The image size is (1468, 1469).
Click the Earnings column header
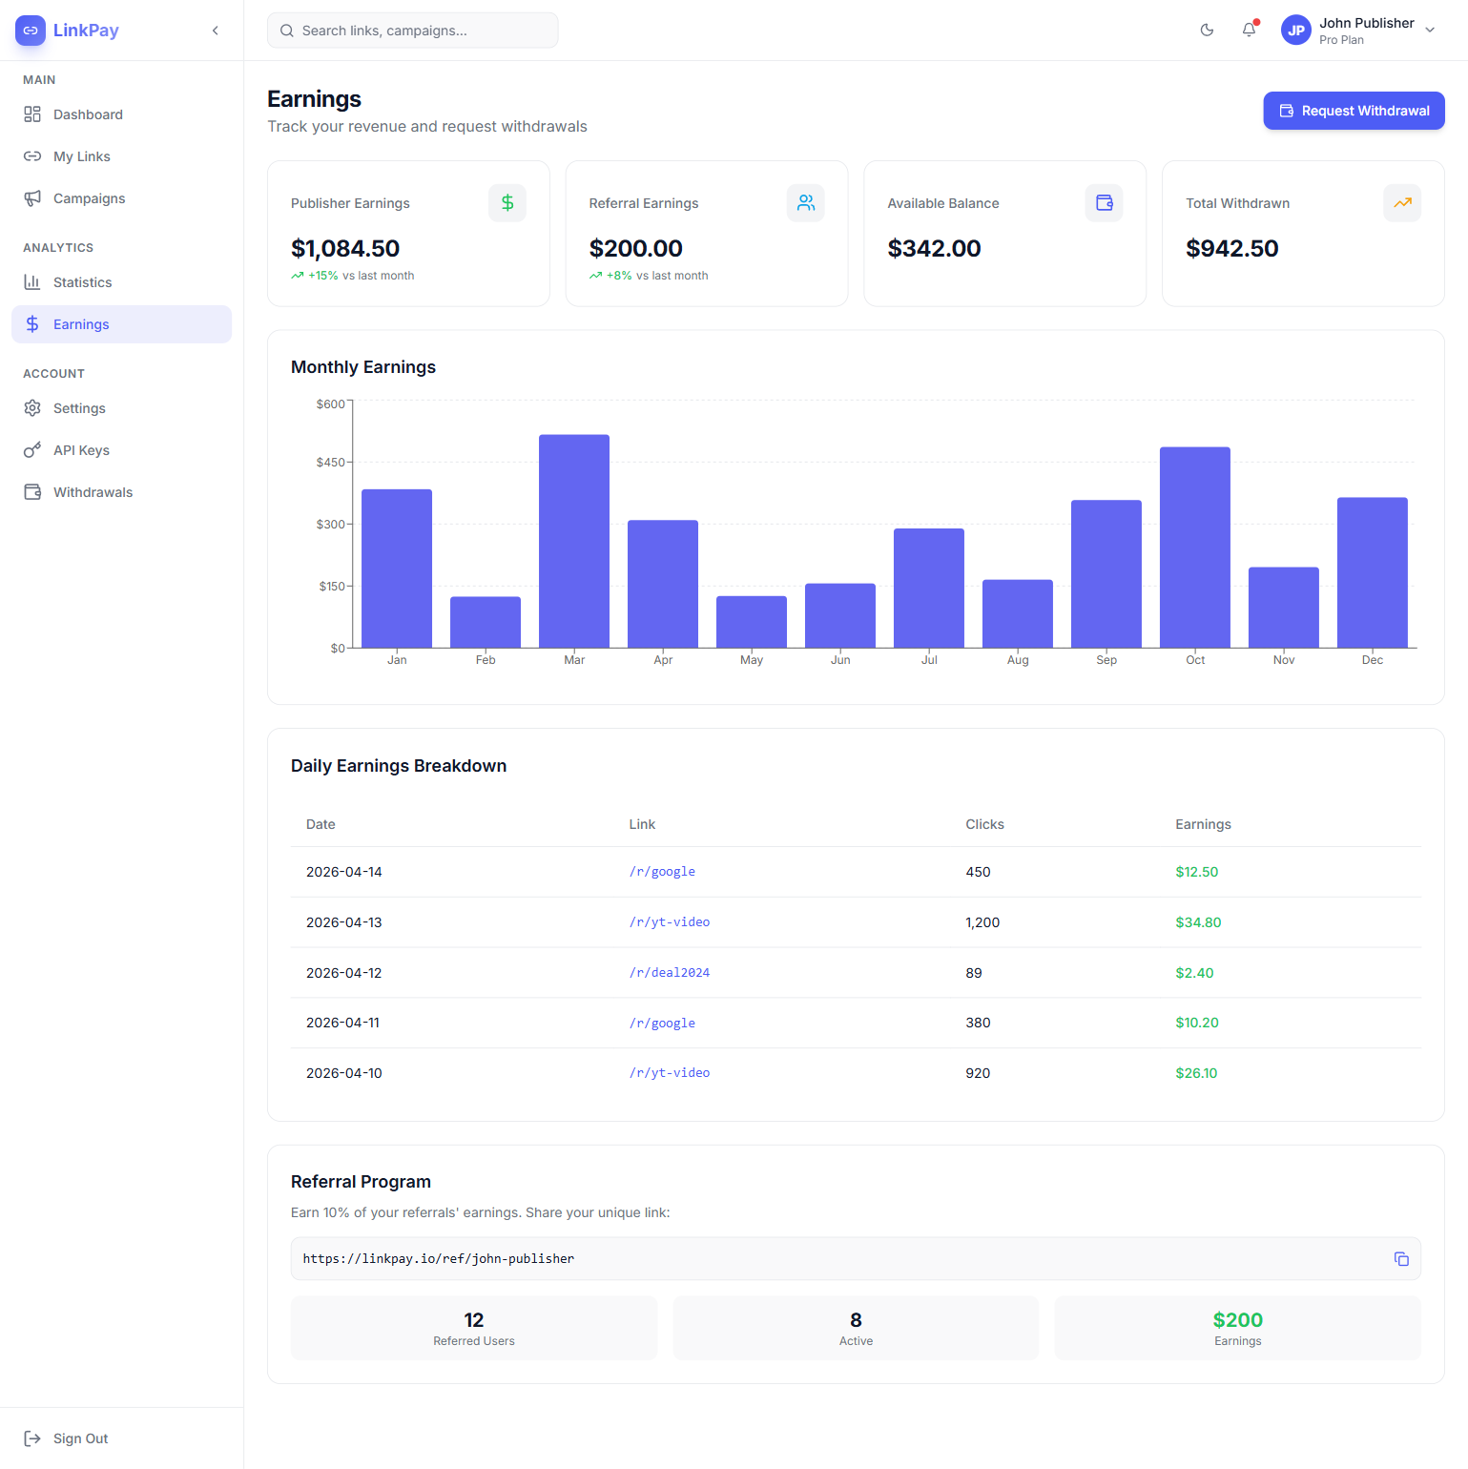click(x=1203, y=824)
